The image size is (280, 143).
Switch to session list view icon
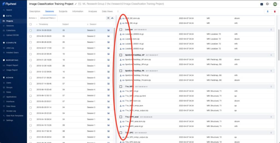coord(108,18)
